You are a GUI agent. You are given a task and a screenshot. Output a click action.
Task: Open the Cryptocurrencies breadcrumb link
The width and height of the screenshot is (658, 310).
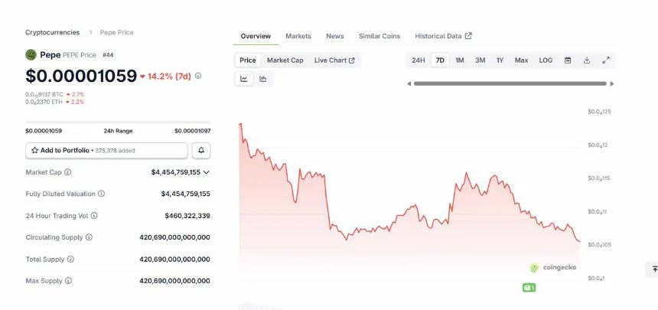tap(52, 32)
